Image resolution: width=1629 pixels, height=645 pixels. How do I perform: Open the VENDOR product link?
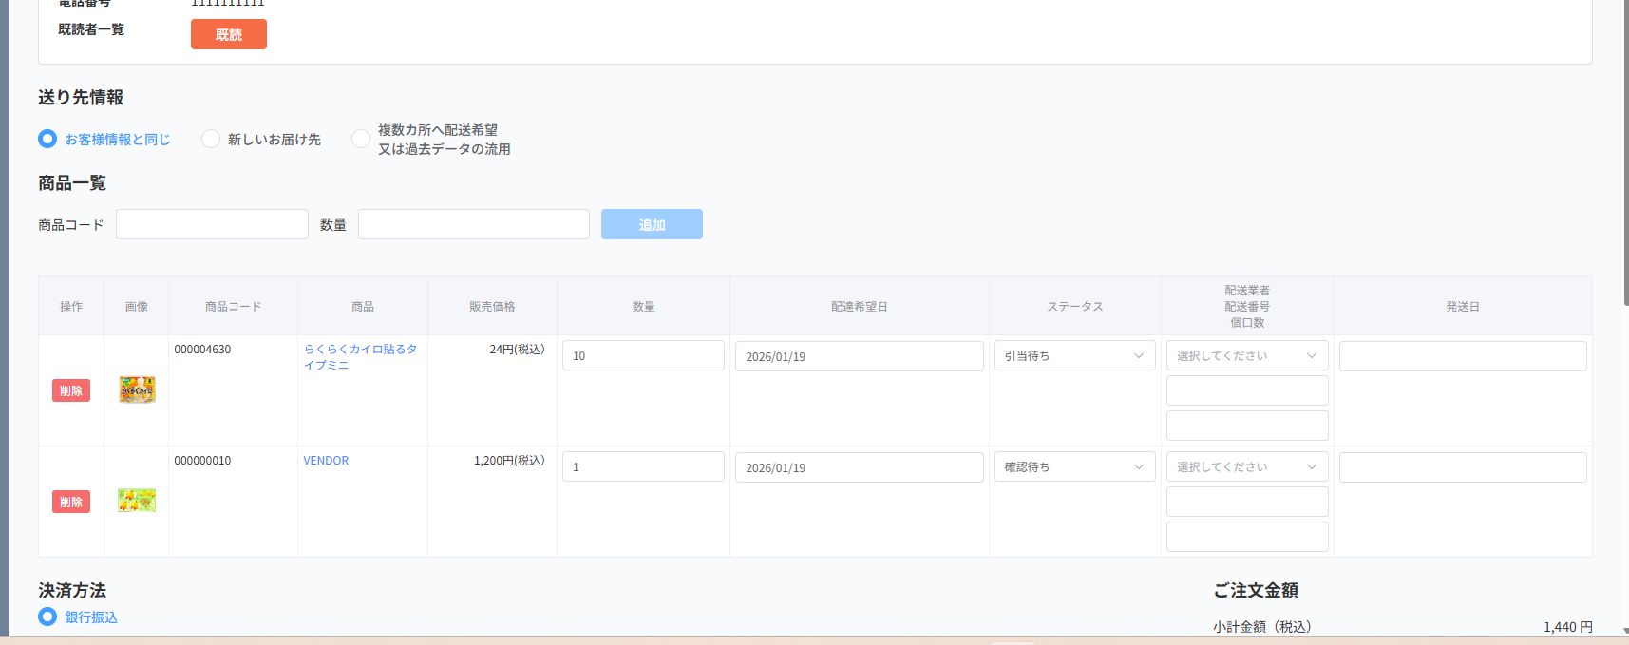coord(326,461)
